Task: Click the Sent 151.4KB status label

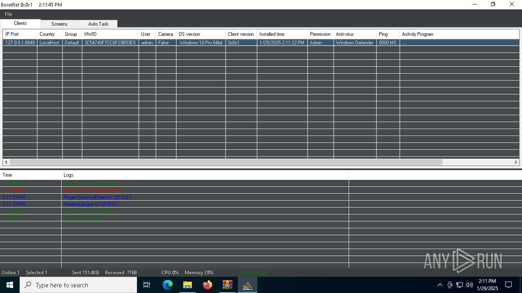Action: pyautogui.click(x=85, y=273)
